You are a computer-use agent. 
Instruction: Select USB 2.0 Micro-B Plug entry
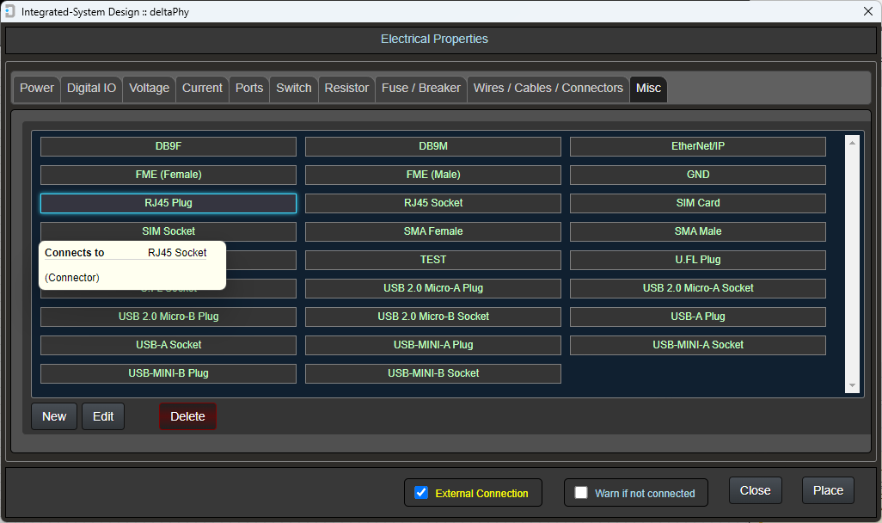(168, 317)
